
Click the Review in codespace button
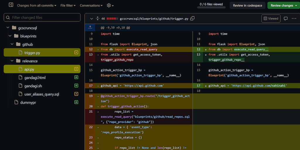(248, 6)
